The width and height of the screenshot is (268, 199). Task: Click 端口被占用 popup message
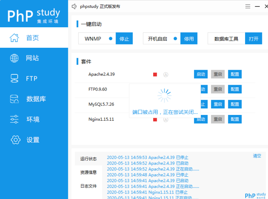pos(165,112)
